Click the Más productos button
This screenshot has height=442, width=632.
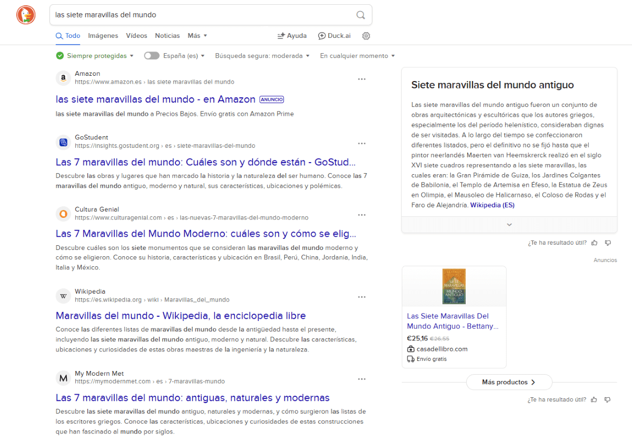(509, 382)
